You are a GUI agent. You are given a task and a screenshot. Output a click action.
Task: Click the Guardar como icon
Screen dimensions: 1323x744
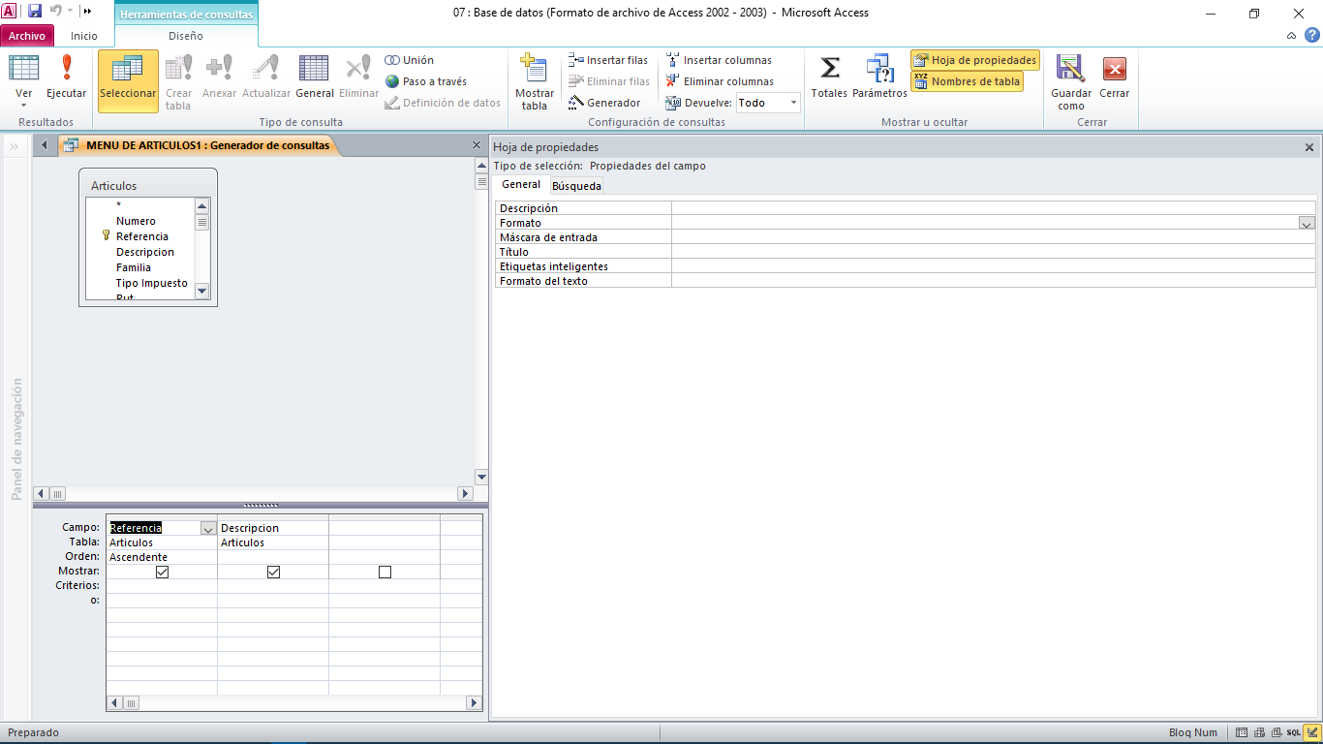[1070, 81]
